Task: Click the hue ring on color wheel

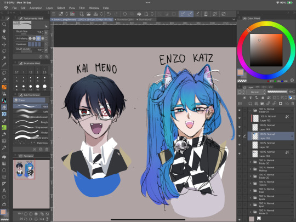Action: click(266, 23)
